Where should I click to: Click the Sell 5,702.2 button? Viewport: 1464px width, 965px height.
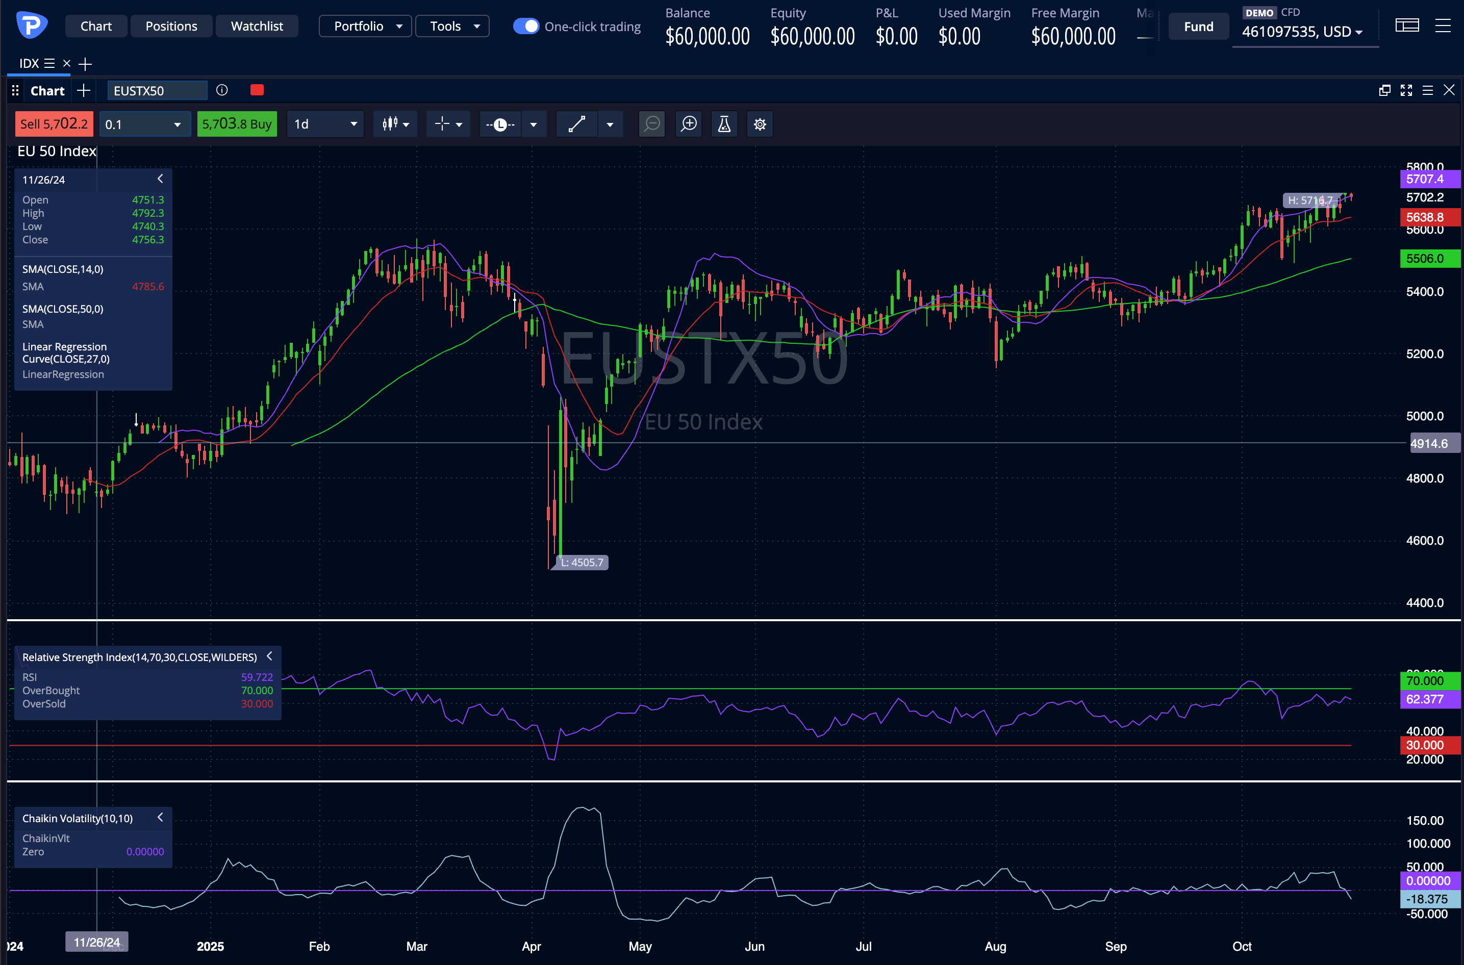pos(54,124)
